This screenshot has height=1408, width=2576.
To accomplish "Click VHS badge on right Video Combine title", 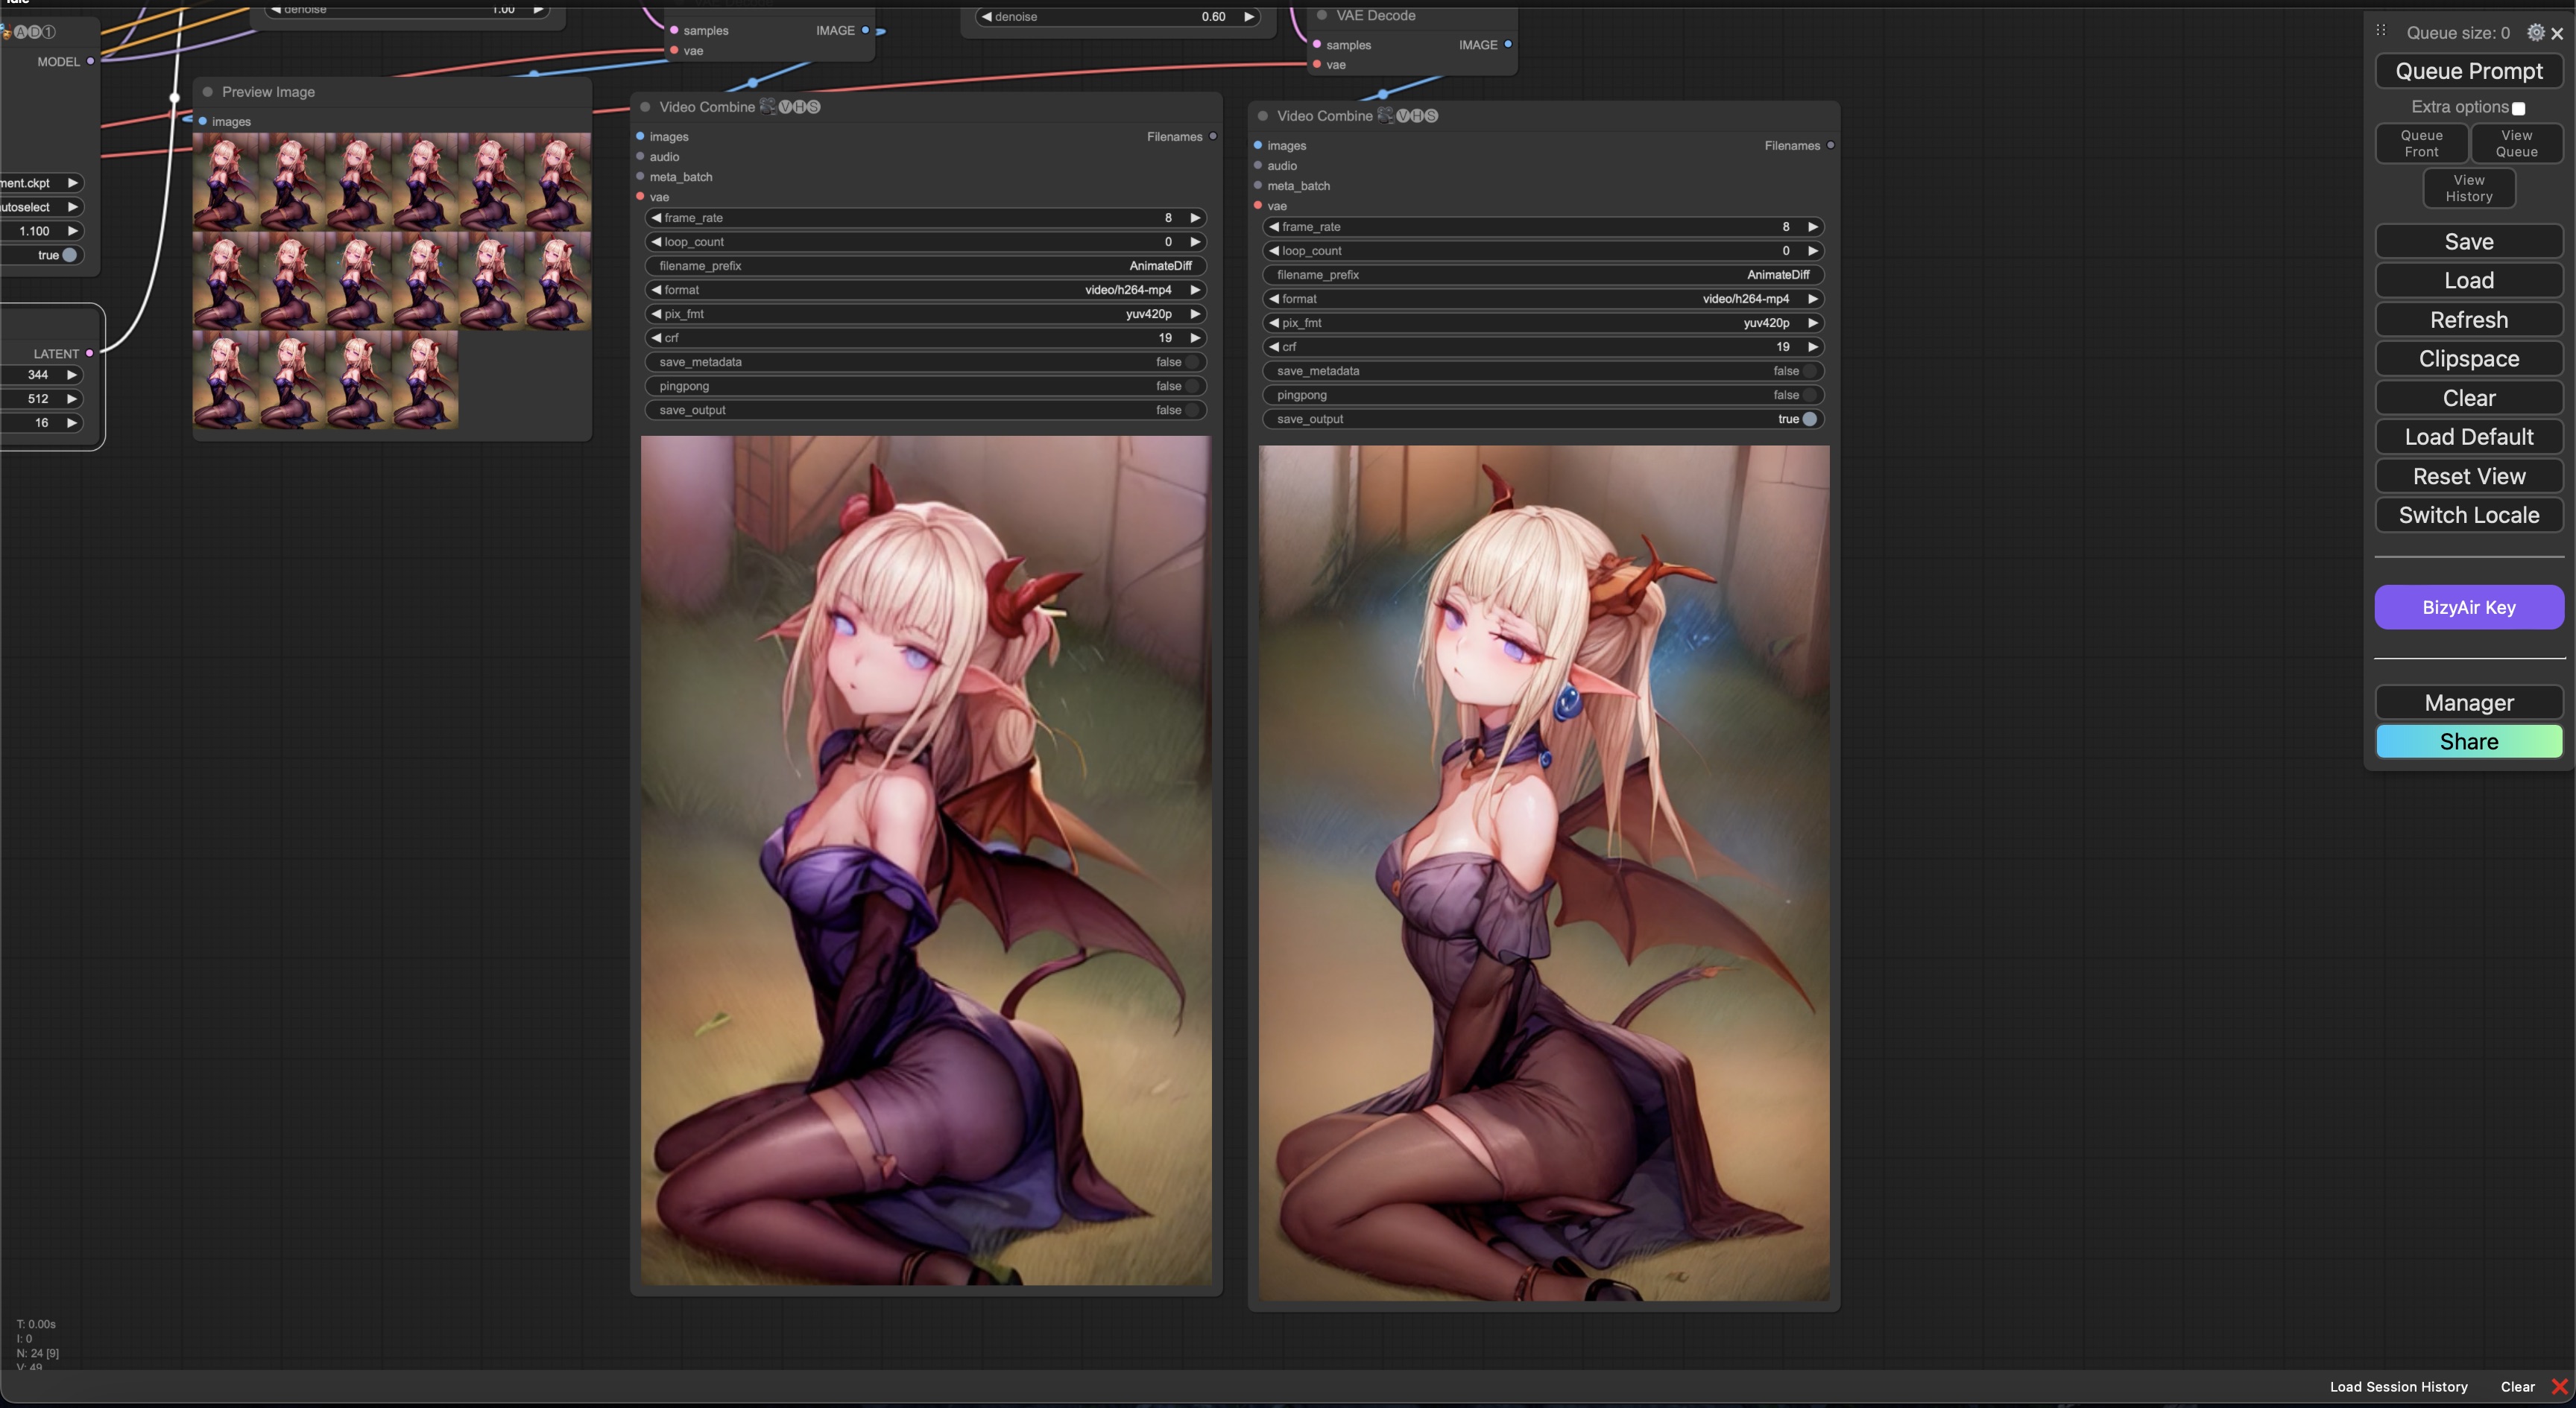I will pyautogui.click(x=1417, y=116).
